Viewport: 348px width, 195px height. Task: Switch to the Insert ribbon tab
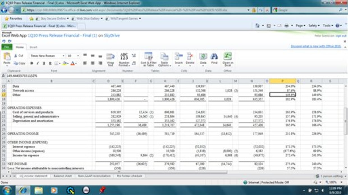click(33, 47)
